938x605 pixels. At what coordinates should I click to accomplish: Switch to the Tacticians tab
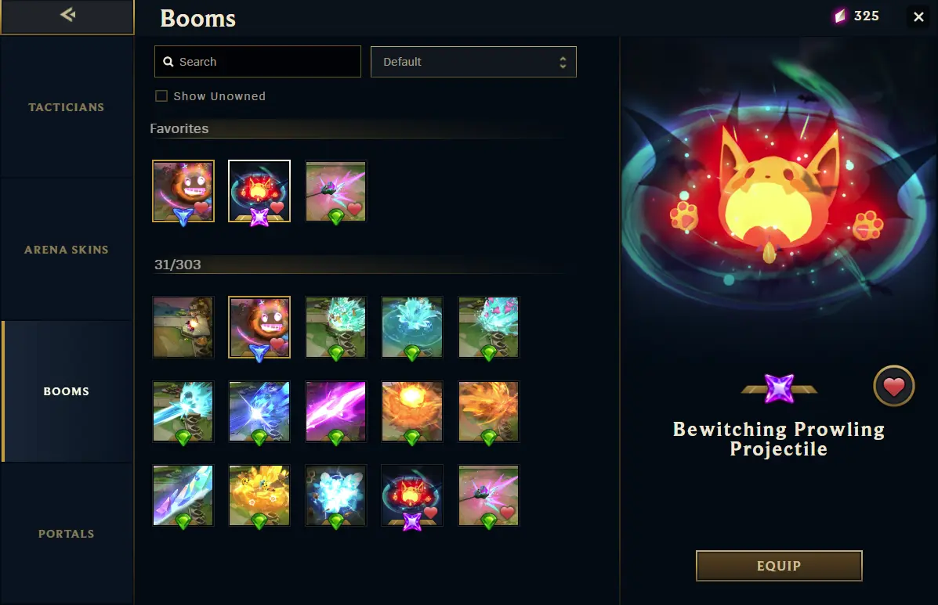[67, 107]
